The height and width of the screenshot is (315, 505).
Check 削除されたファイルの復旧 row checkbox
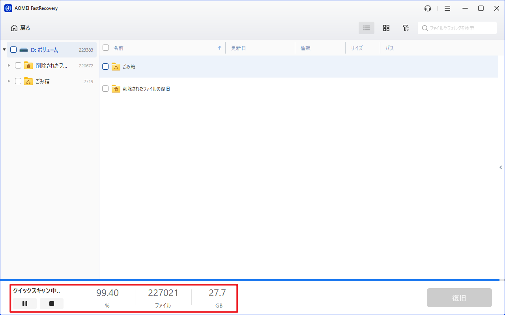pyautogui.click(x=105, y=89)
